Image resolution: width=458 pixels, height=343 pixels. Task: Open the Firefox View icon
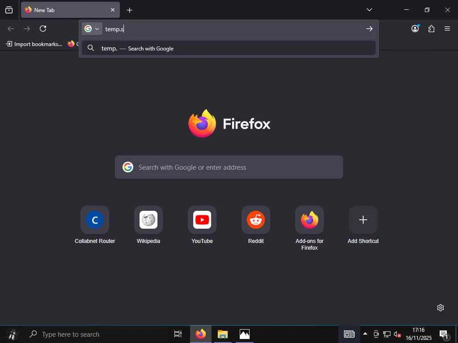click(x=9, y=10)
